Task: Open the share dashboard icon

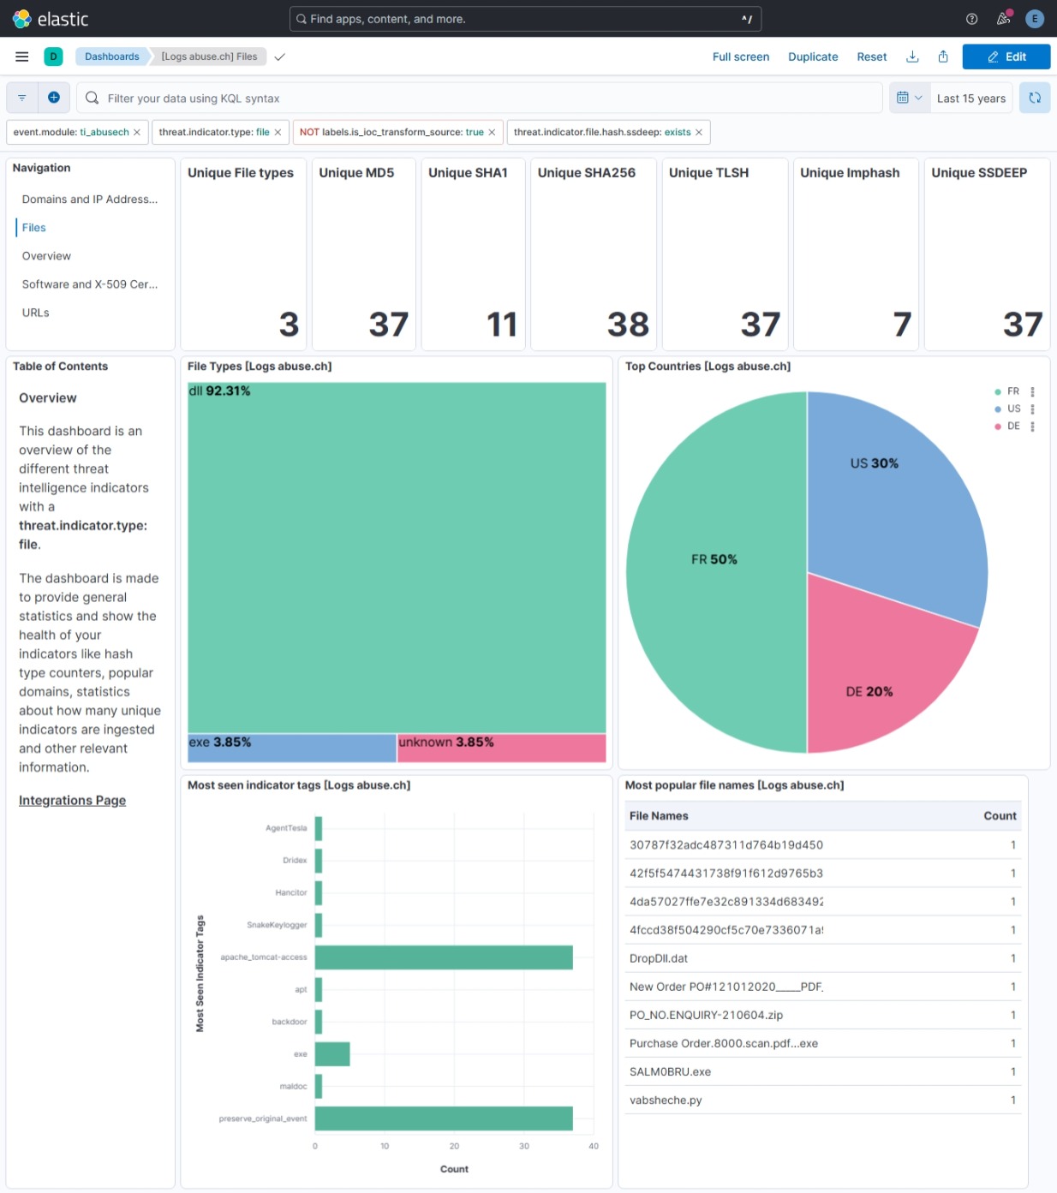Action: 943,57
